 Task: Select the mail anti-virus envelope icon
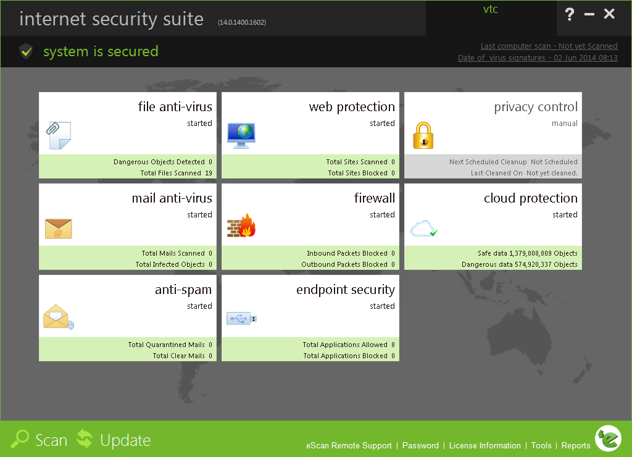pyautogui.click(x=59, y=228)
